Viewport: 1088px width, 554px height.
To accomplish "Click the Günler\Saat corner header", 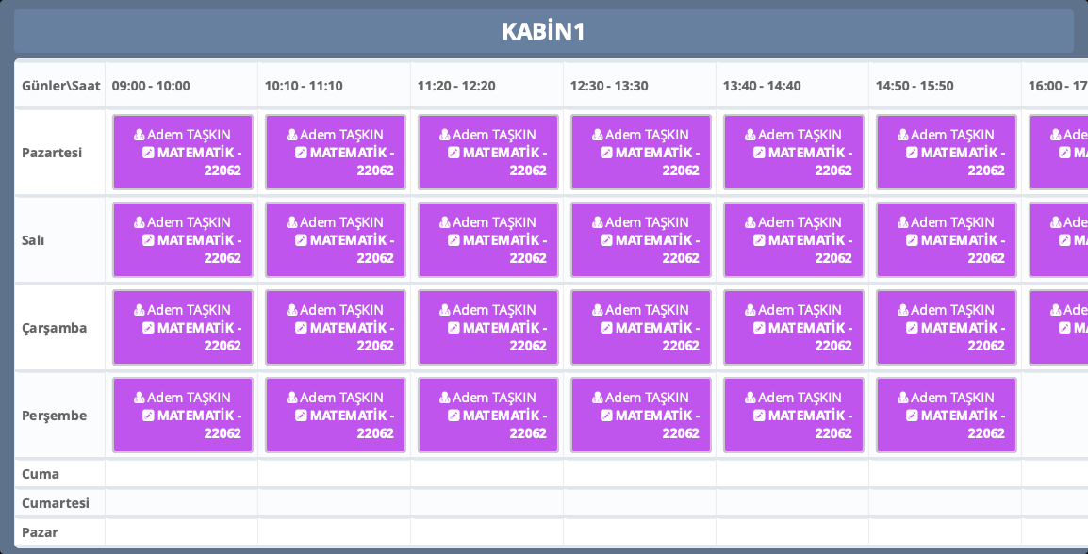I will click(60, 86).
